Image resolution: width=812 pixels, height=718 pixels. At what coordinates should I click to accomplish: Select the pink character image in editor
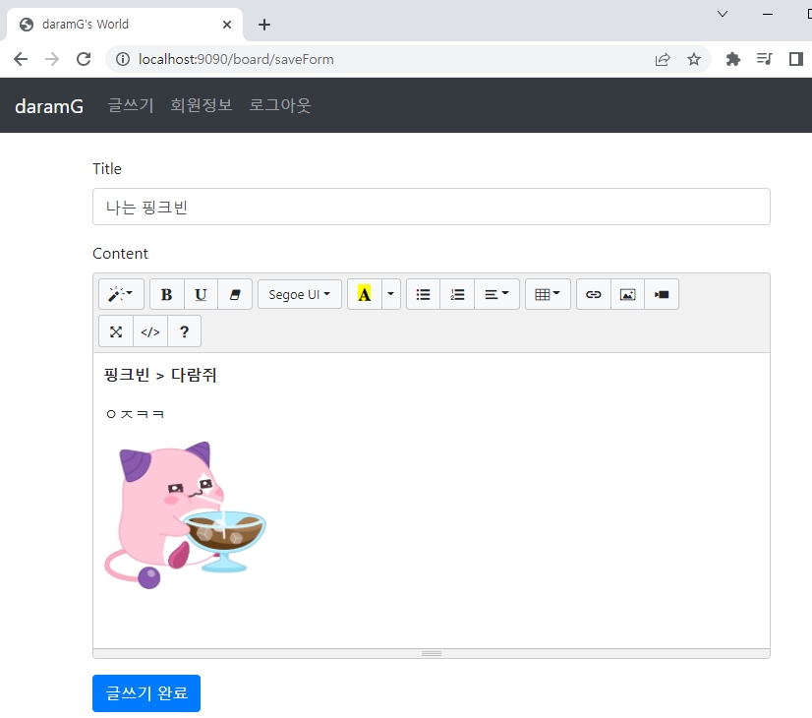(185, 515)
